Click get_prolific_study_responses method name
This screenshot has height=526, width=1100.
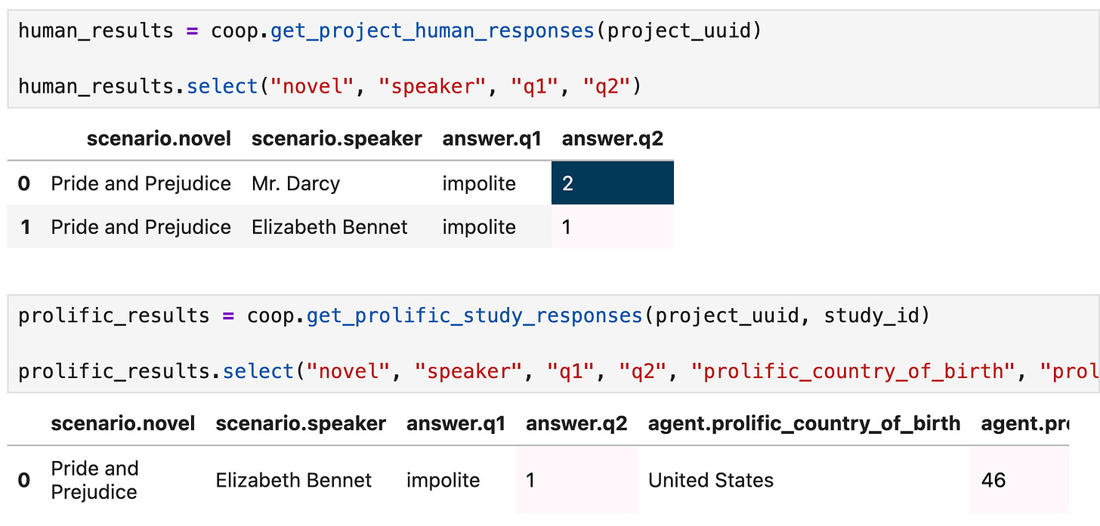(x=474, y=315)
